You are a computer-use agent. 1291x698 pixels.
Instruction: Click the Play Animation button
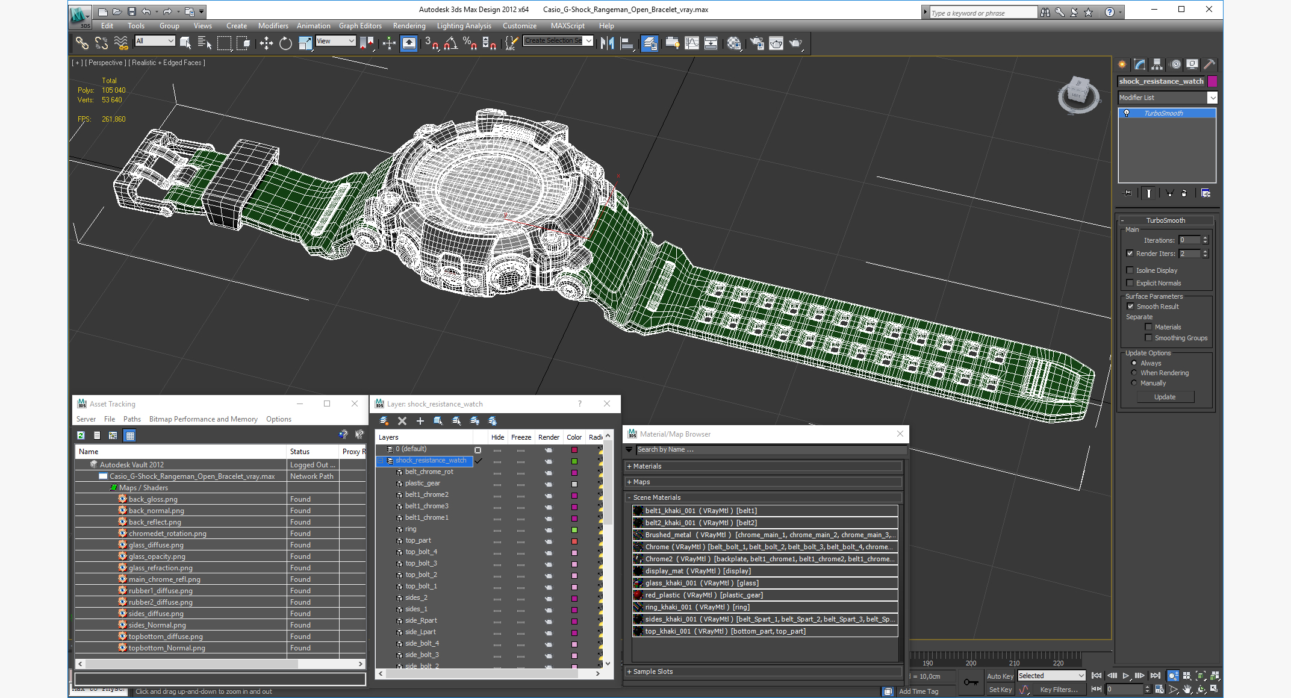[x=1126, y=676]
